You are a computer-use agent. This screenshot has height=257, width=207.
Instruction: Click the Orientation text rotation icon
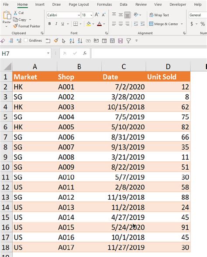tap(136, 15)
